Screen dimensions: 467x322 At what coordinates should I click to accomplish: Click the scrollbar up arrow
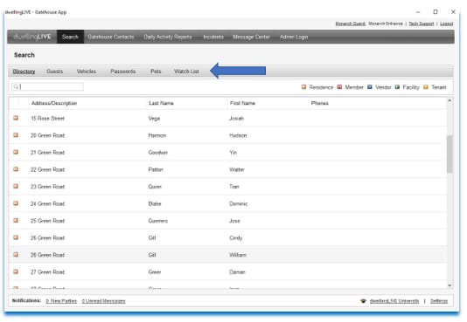[x=450, y=100]
